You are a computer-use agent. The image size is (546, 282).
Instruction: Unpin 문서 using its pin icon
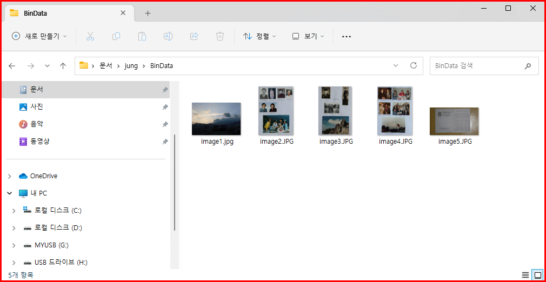point(165,90)
